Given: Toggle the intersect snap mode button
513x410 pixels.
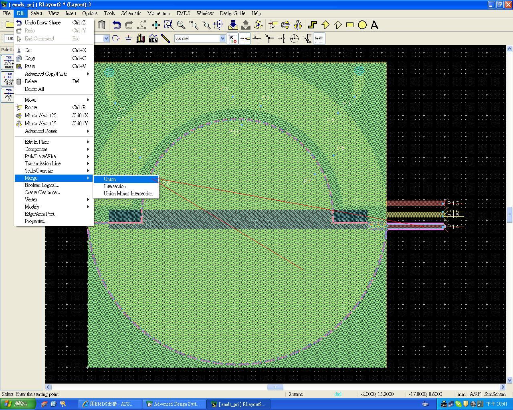Looking at the screenshot, I should [x=257, y=38].
